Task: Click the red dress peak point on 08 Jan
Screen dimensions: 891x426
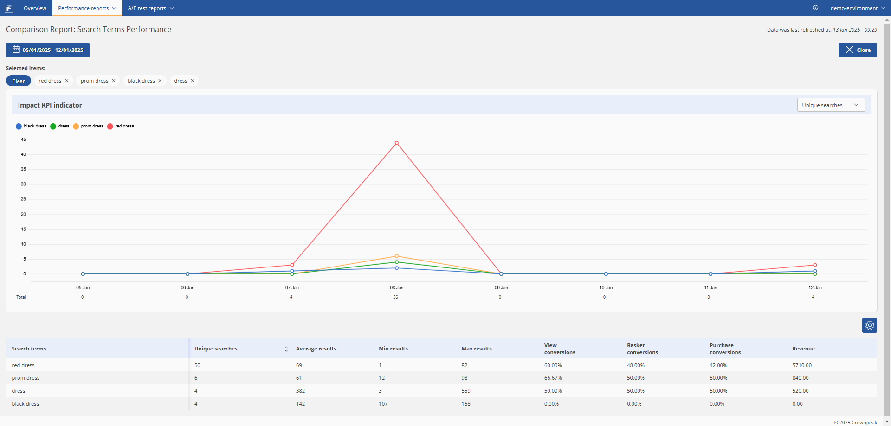Action: 396,143
